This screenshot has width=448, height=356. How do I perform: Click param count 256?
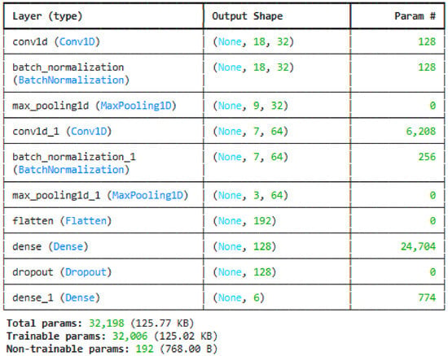(x=427, y=157)
